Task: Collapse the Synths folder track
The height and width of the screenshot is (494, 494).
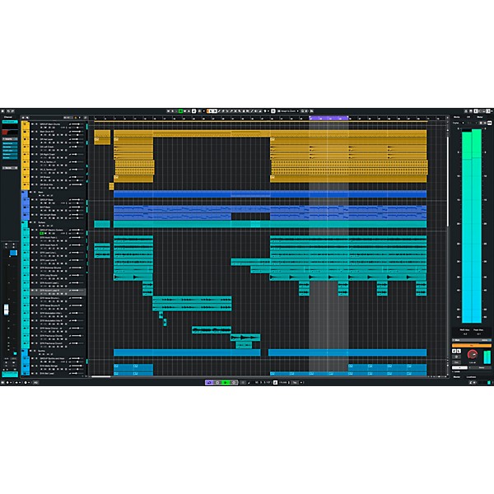Action: [23, 351]
